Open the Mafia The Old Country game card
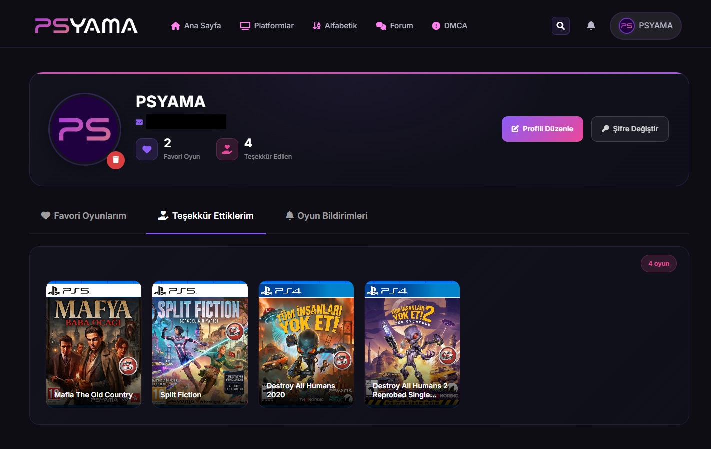Screen dimensions: 711x449 click(94, 344)
